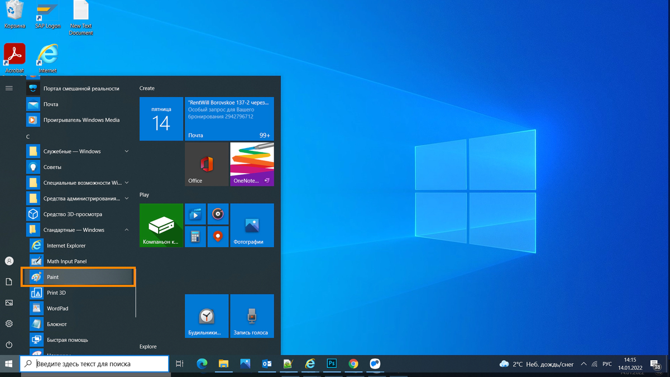Screen dimensions: 670x377
Task: Open Internet Explorer from the taskbar
Action: [310, 364]
